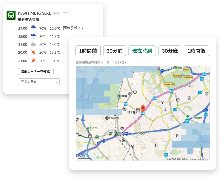Screen dimensions: 222x179
Task: Click the 70% rain chance value
Action: pyautogui.click(x=43, y=28)
